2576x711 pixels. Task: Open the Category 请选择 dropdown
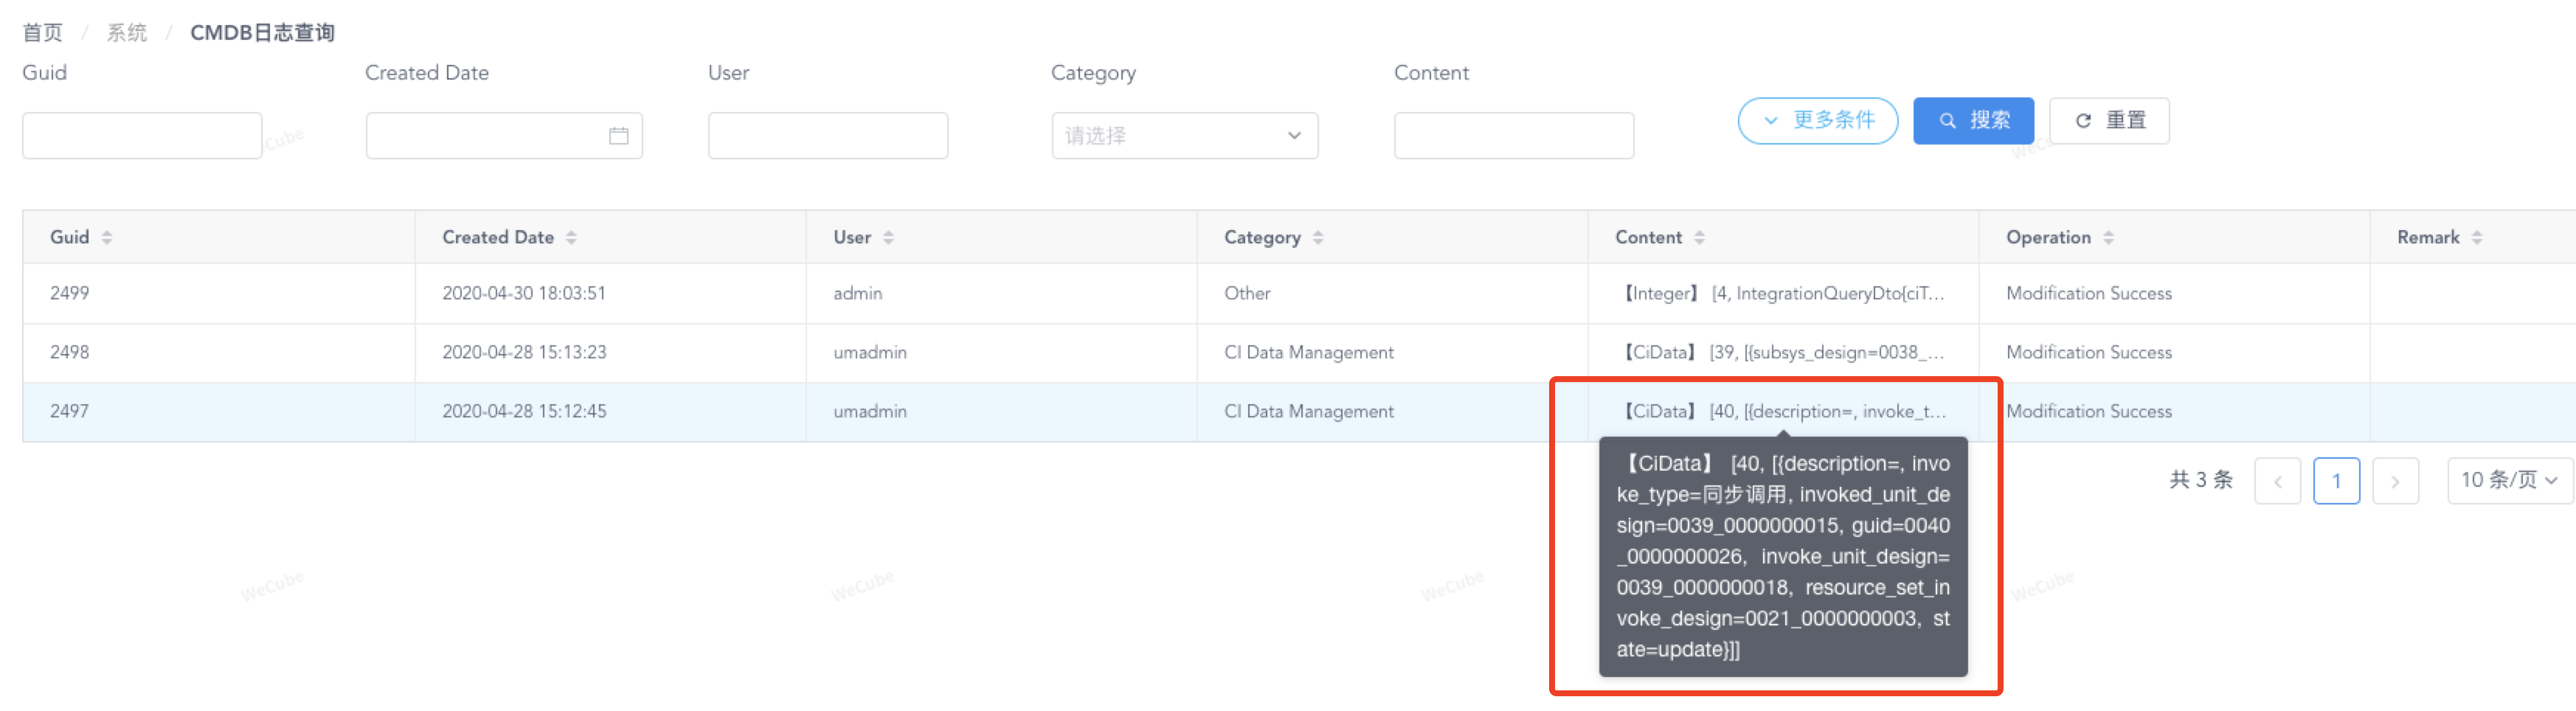[1184, 136]
